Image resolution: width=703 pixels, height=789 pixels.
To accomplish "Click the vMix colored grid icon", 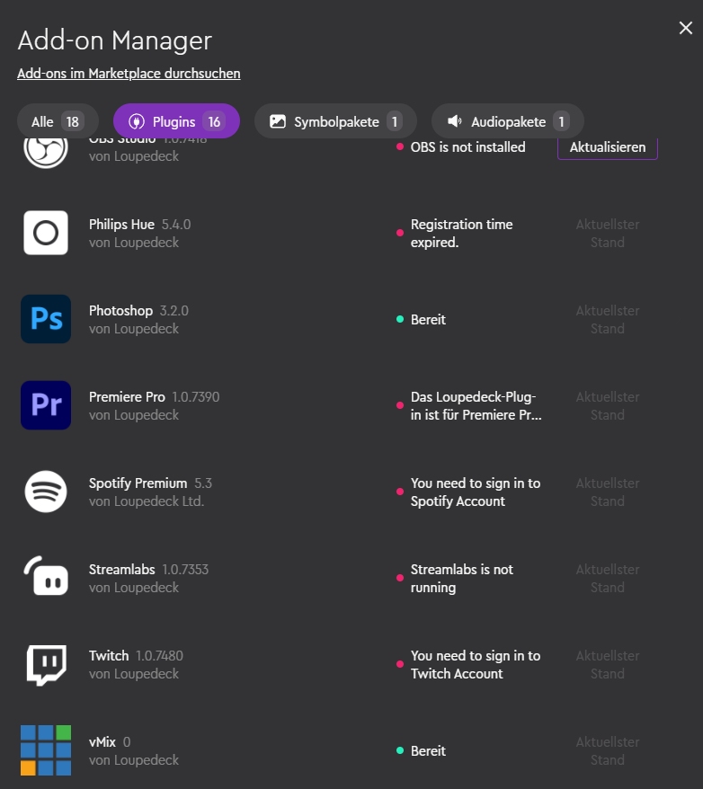I will tap(46, 750).
